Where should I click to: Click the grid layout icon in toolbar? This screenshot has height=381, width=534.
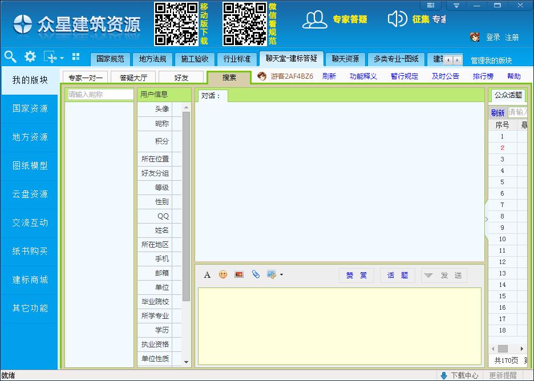pyautogui.click(x=76, y=56)
